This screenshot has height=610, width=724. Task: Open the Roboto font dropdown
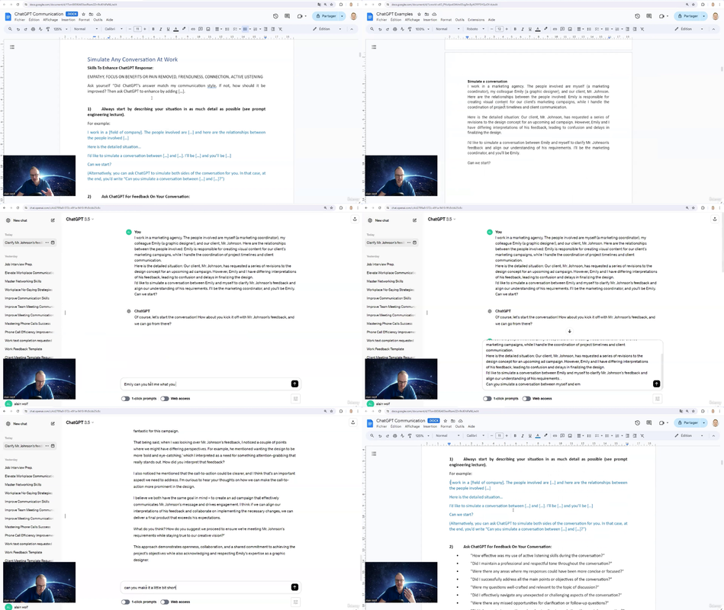coord(475,29)
